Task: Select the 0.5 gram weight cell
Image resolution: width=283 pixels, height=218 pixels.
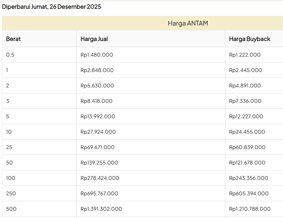Action: coord(10,55)
